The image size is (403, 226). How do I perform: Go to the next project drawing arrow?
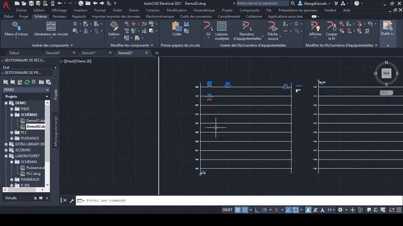(102, 3)
